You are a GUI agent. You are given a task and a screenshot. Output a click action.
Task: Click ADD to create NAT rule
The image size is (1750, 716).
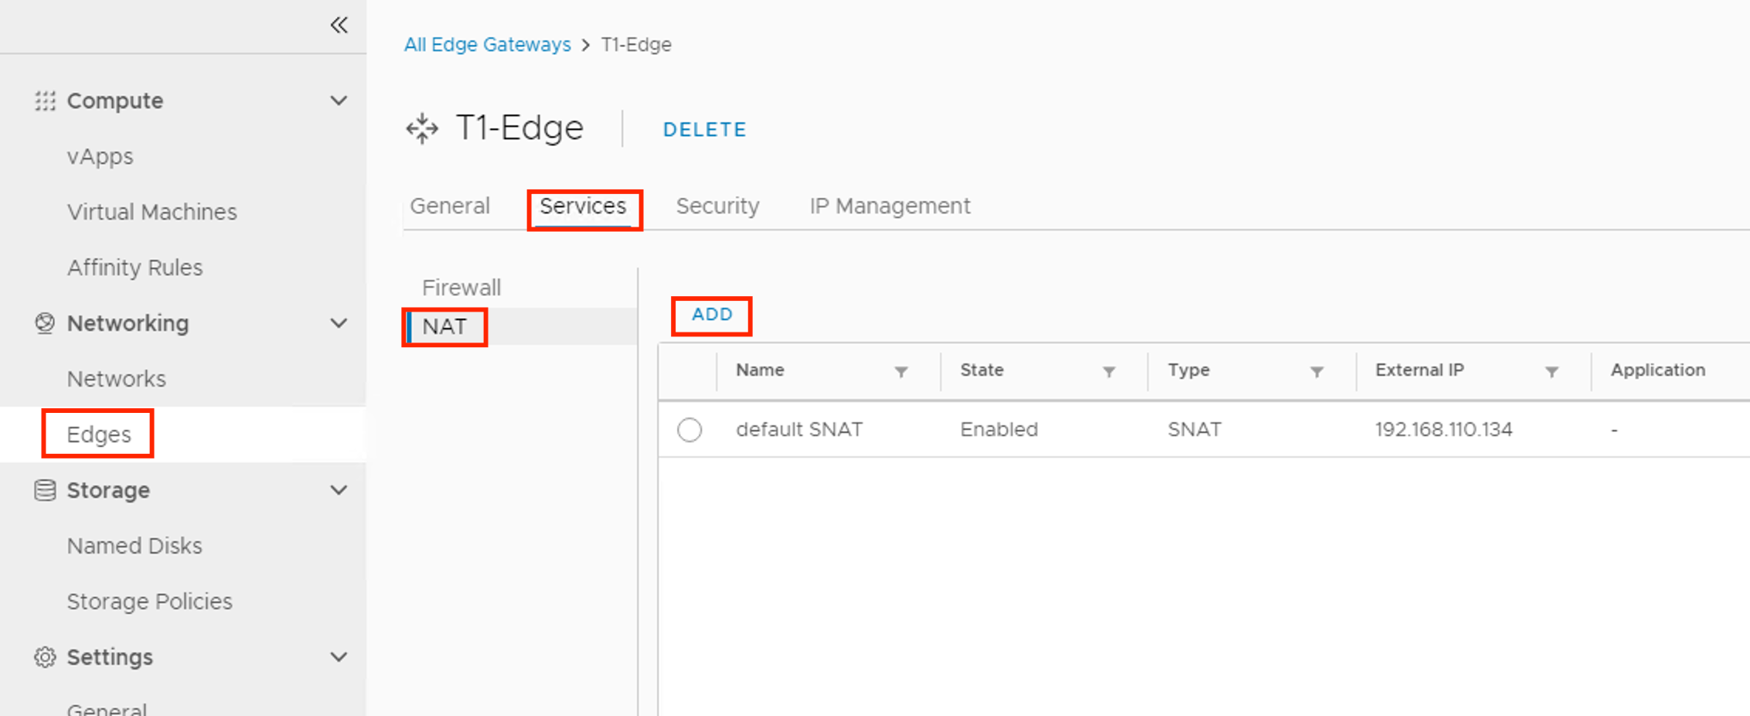pyautogui.click(x=711, y=315)
